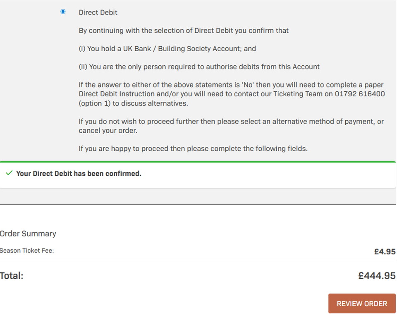Click the REVIEW ORDER button

361,303
